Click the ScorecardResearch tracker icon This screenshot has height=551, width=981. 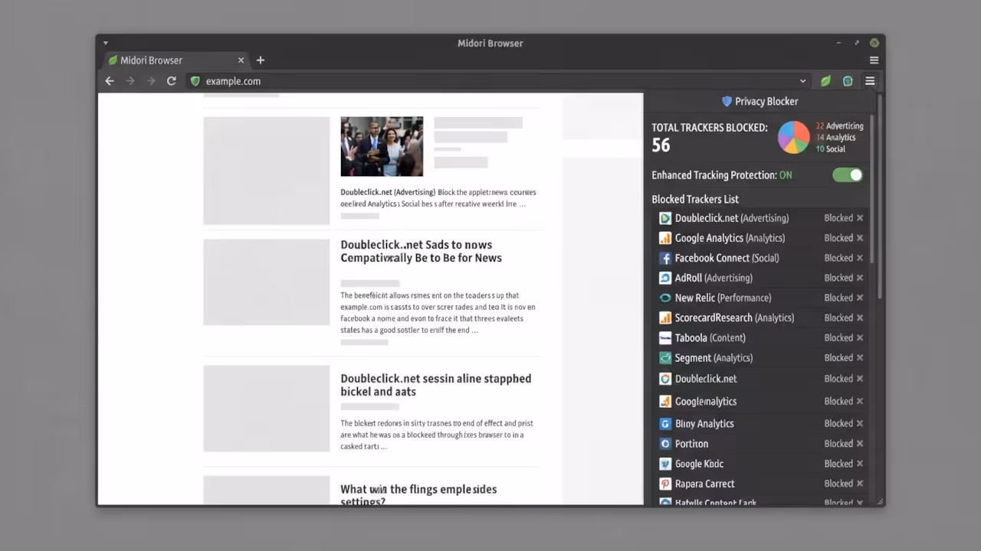665,318
